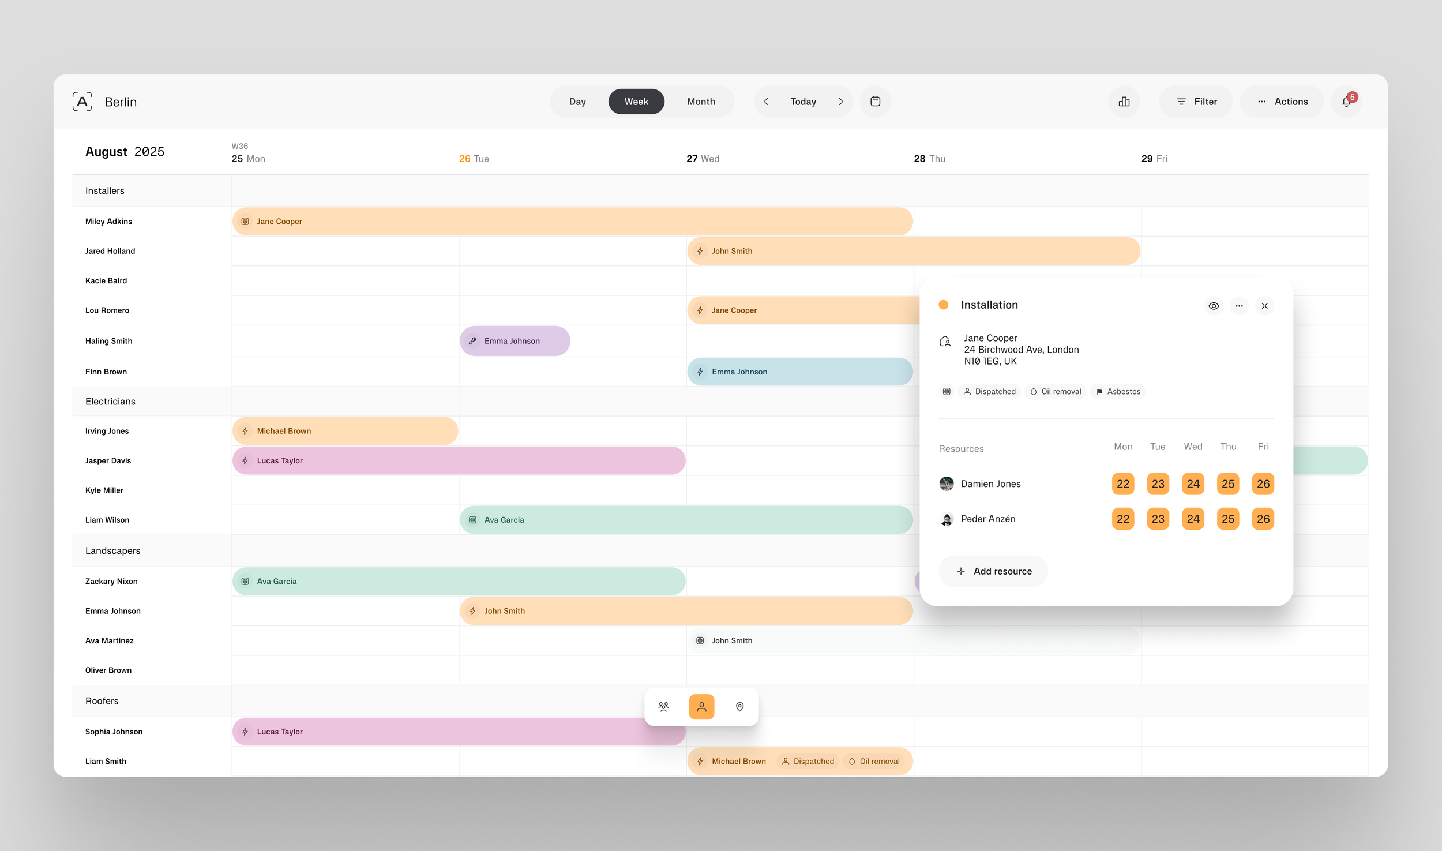Select the Dispatched tag in the popup
Viewport: 1442px width, 851px height.
tap(989, 391)
